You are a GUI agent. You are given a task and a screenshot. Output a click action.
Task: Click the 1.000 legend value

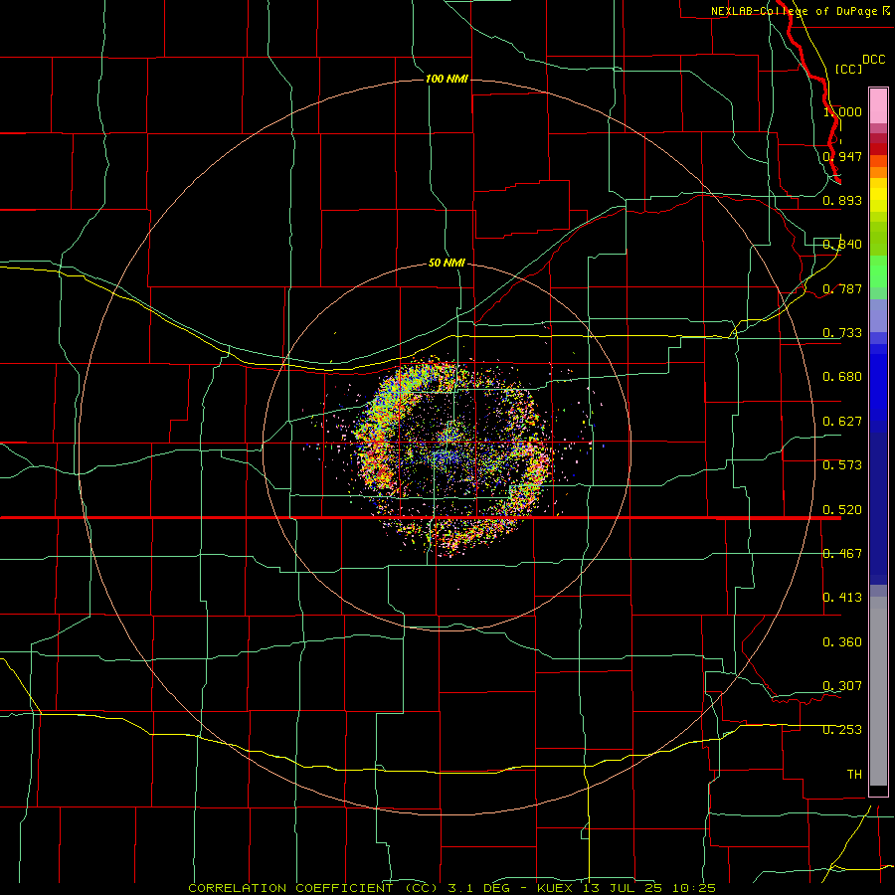[842, 111]
